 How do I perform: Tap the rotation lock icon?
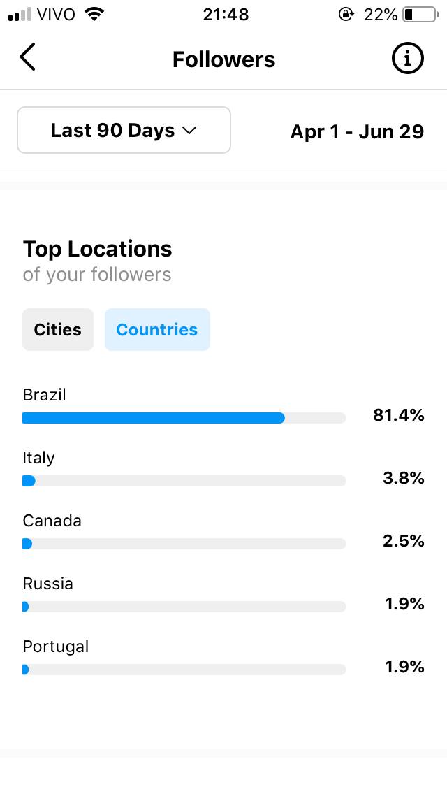click(346, 15)
